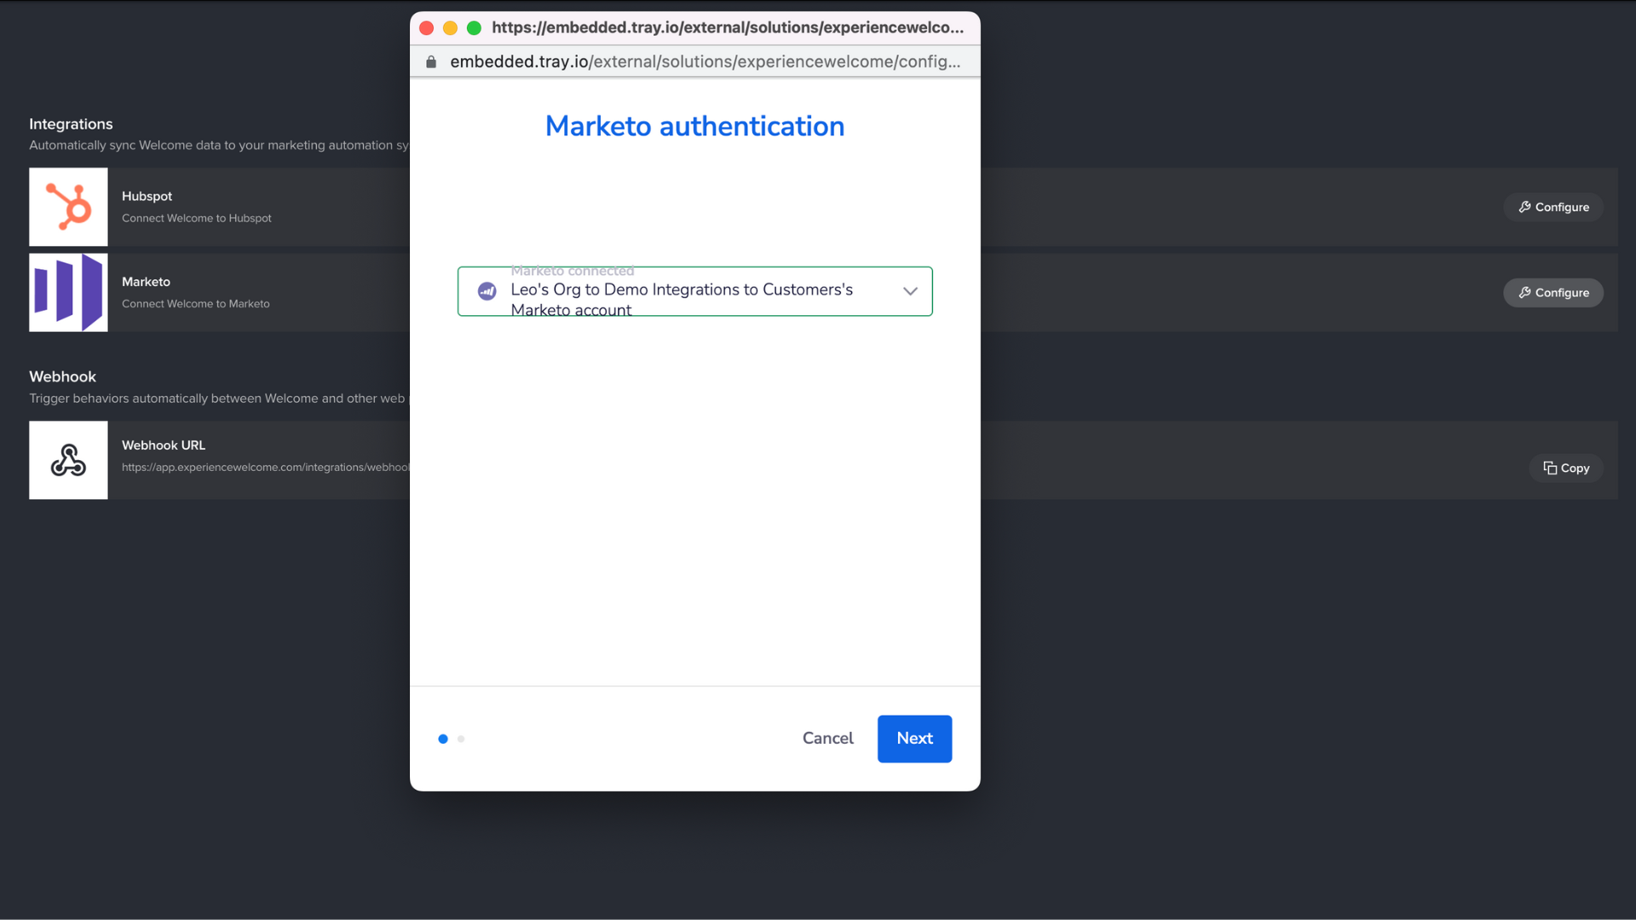The width and height of the screenshot is (1636, 920).
Task: Click the dropdown chevron for Marketo account
Action: pyautogui.click(x=907, y=291)
